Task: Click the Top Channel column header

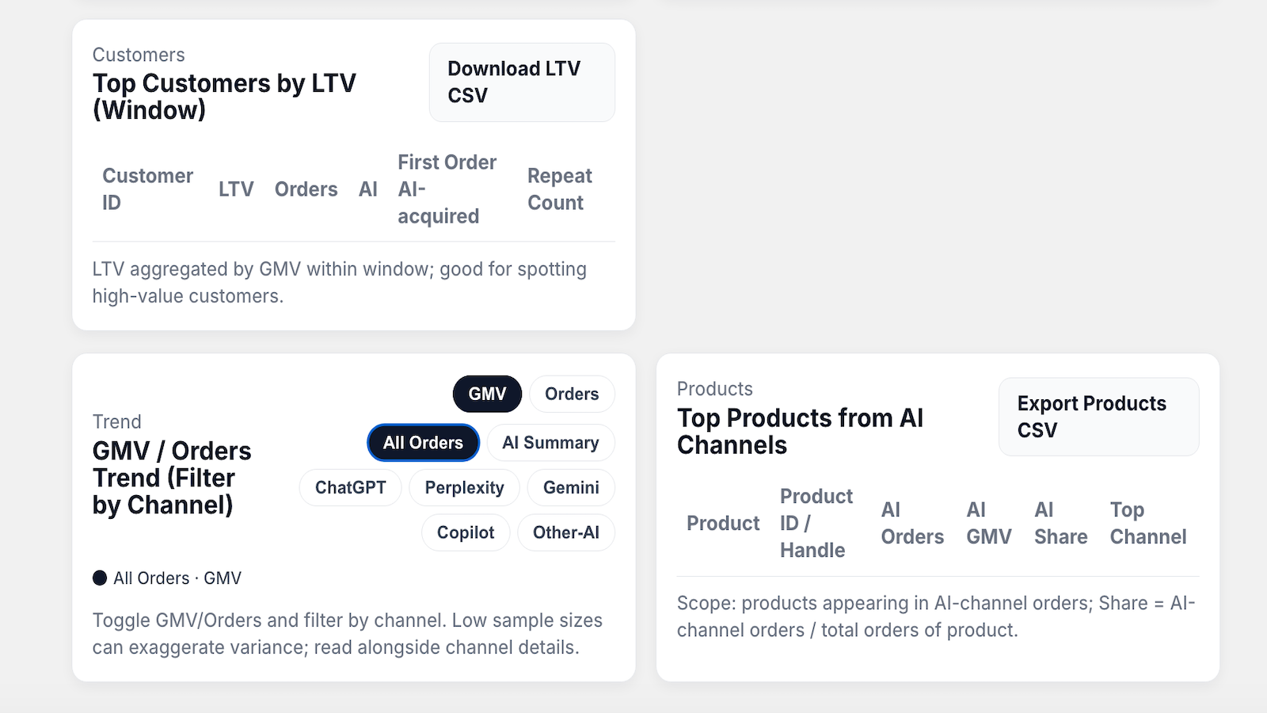Action: (x=1148, y=523)
